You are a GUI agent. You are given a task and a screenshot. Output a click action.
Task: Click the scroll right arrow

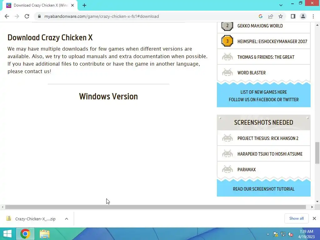click(312, 207)
